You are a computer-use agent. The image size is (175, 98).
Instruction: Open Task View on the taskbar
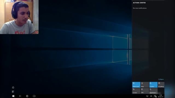(x=34, y=96)
